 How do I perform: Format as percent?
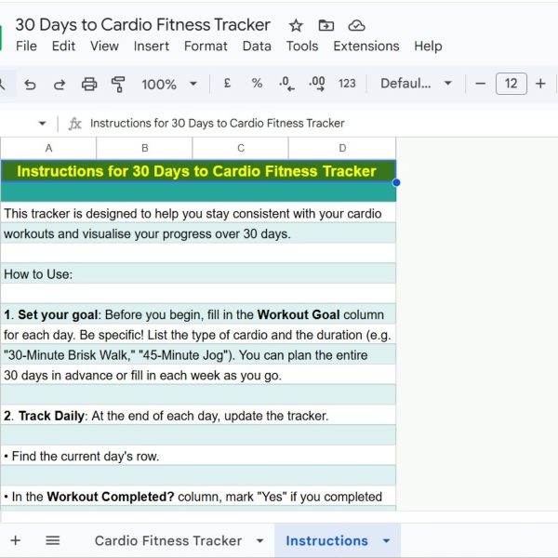[257, 84]
